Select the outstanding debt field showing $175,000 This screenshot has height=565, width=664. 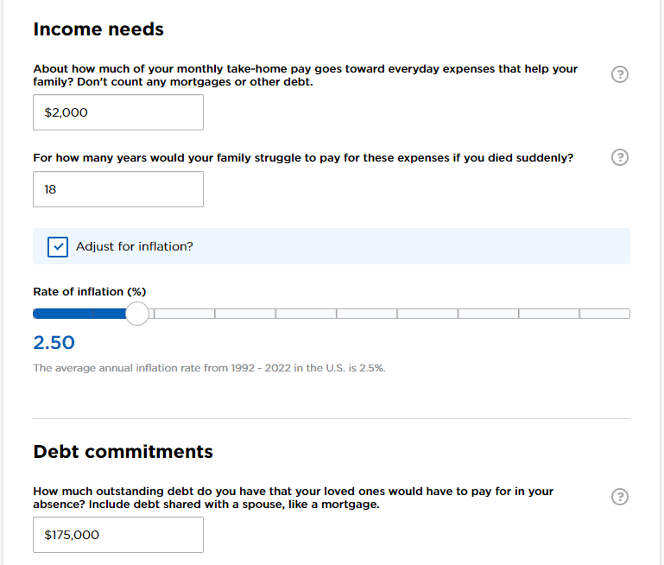[x=118, y=535]
